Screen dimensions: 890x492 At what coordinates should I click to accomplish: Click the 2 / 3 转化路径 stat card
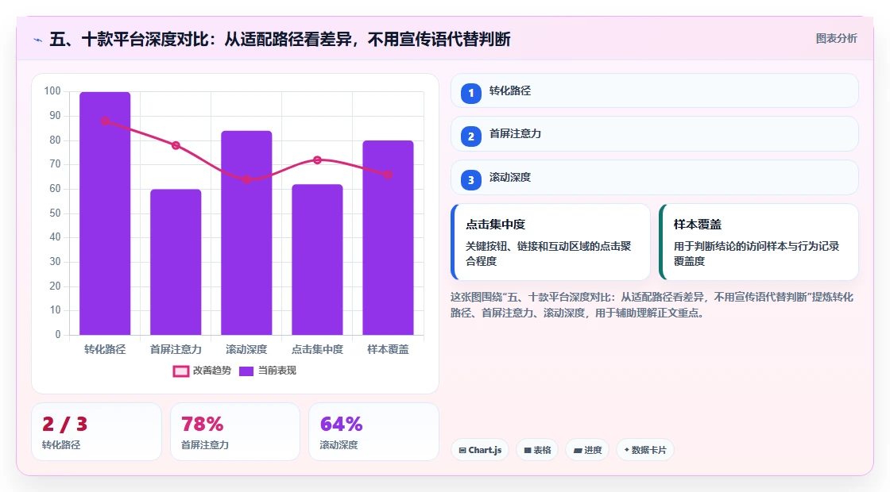[96, 432]
